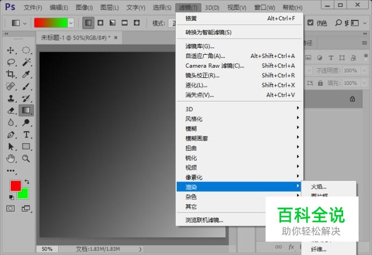Choose the linear gradient style
The width and height of the screenshot is (372, 255).
click(x=89, y=23)
